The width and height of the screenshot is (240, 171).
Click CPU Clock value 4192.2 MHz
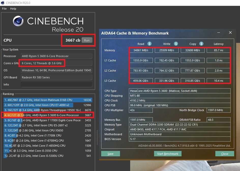[x=180, y=100]
